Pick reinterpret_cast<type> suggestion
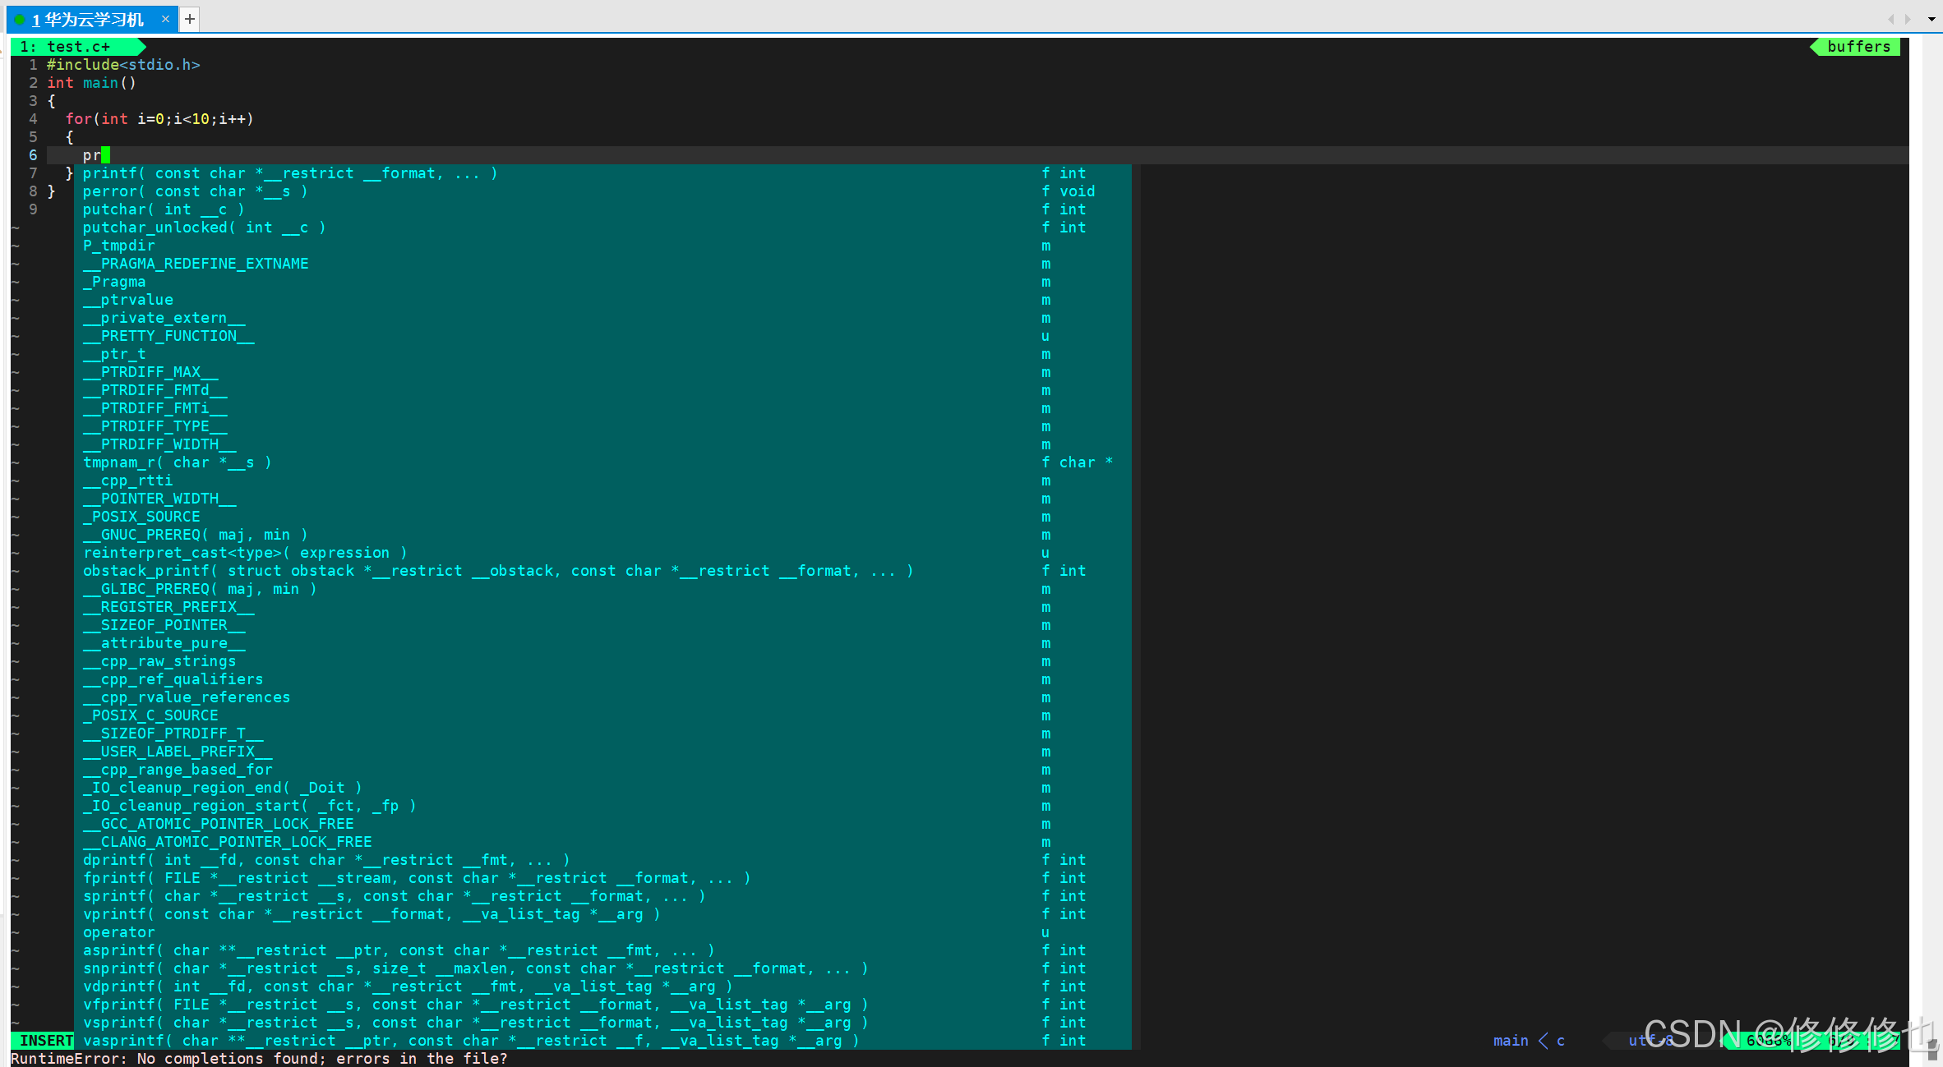This screenshot has height=1067, width=1943. click(x=244, y=553)
